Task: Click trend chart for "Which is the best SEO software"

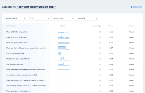Action: (64, 59)
